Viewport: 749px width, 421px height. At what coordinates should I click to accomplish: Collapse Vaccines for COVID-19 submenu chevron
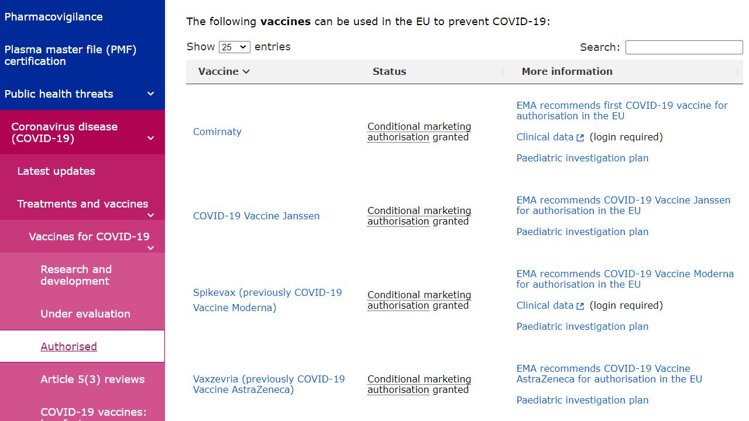click(150, 248)
